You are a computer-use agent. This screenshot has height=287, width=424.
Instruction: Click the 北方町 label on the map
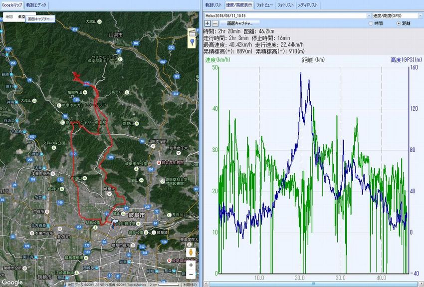tap(63, 237)
